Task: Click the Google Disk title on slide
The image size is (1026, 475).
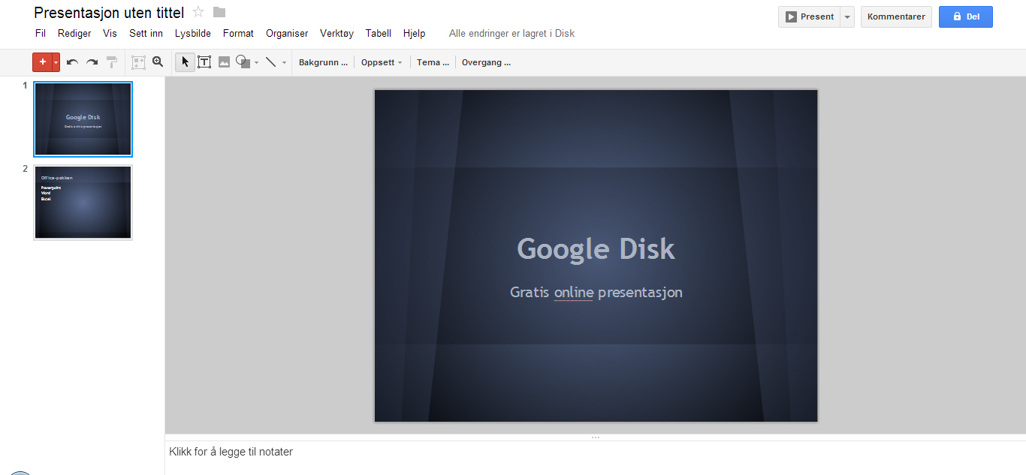Action: click(x=596, y=248)
